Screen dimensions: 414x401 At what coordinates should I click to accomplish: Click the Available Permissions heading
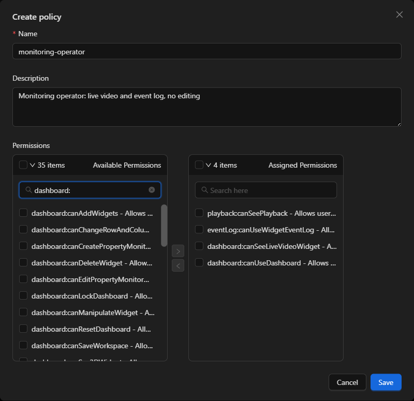point(127,165)
